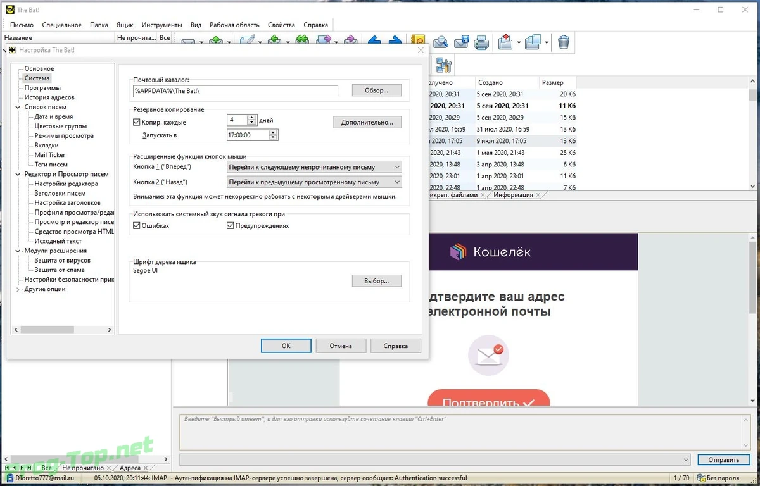Viewport: 760px width, 486px height.
Task: Collapse the Список писем tree node
Action: click(x=18, y=107)
